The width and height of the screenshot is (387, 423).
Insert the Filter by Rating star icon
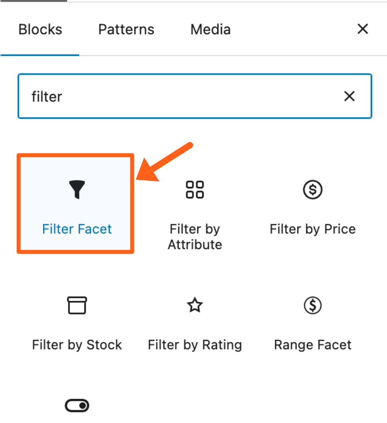pyautogui.click(x=195, y=305)
